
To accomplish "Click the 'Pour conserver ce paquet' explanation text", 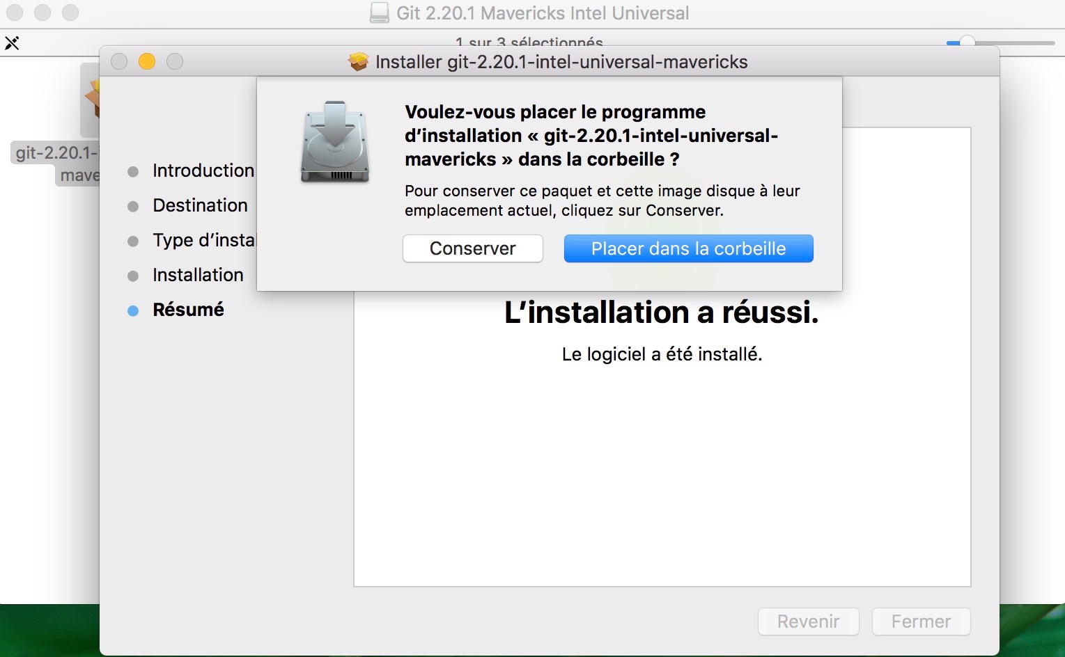I will 603,200.
